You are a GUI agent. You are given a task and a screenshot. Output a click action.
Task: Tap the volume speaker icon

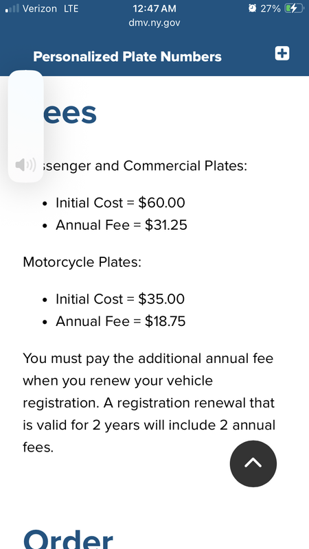coord(25,165)
